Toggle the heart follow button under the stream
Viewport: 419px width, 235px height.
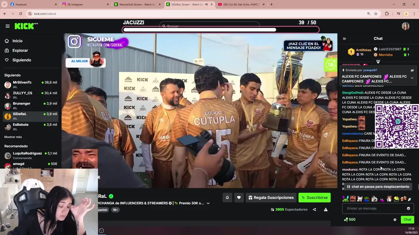[x=239, y=197]
